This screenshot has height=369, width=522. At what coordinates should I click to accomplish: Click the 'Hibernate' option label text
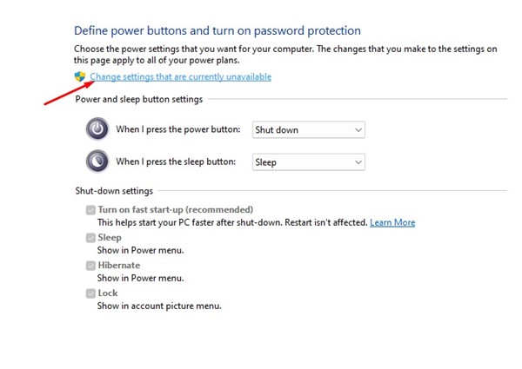coord(118,266)
